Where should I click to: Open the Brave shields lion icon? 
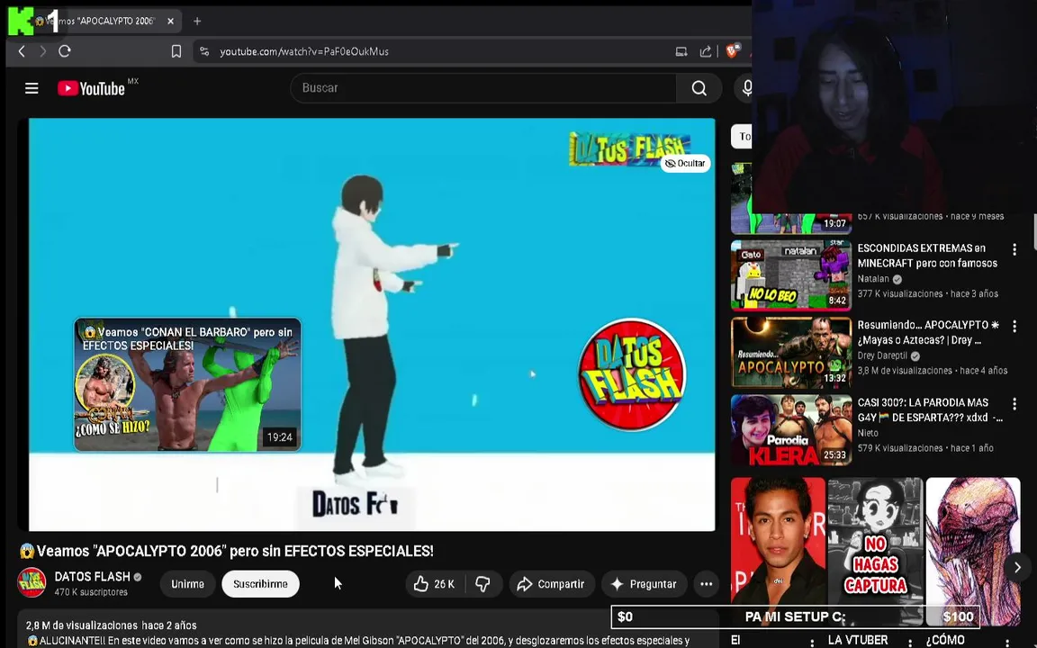point(732,51)
